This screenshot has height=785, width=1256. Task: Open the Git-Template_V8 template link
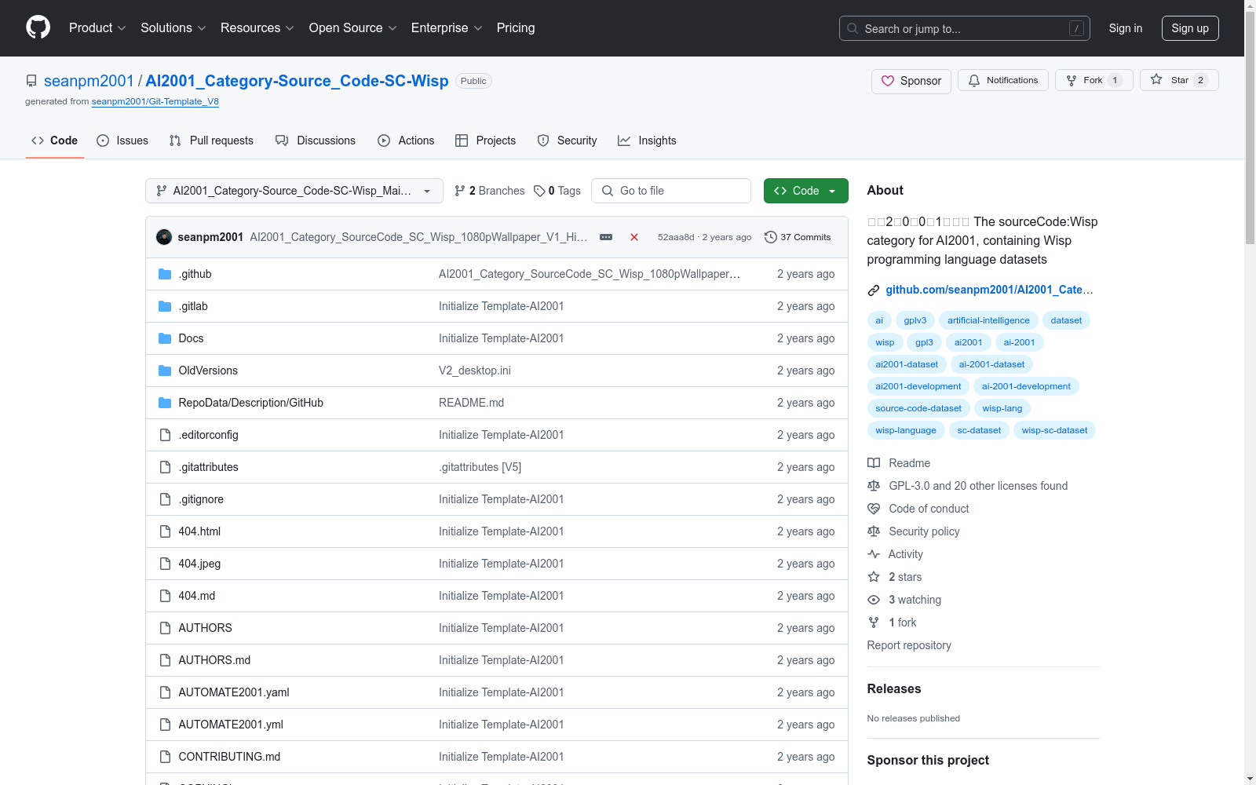(x=155, y=101)
